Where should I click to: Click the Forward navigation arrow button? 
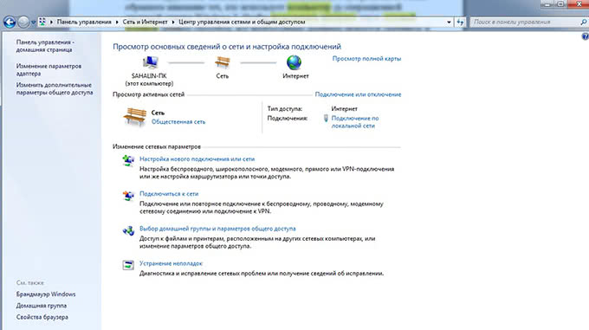[x=23, y=23]
